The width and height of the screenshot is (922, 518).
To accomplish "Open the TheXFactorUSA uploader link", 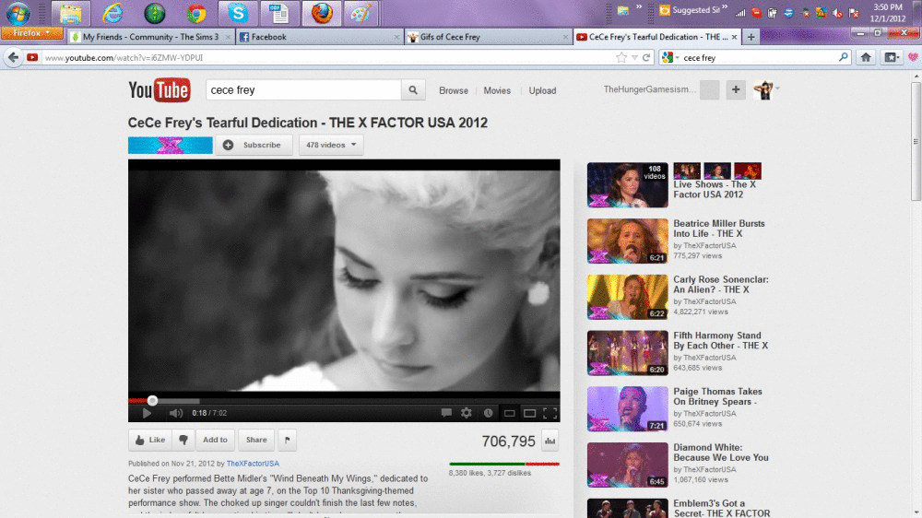I will [253, 464].
